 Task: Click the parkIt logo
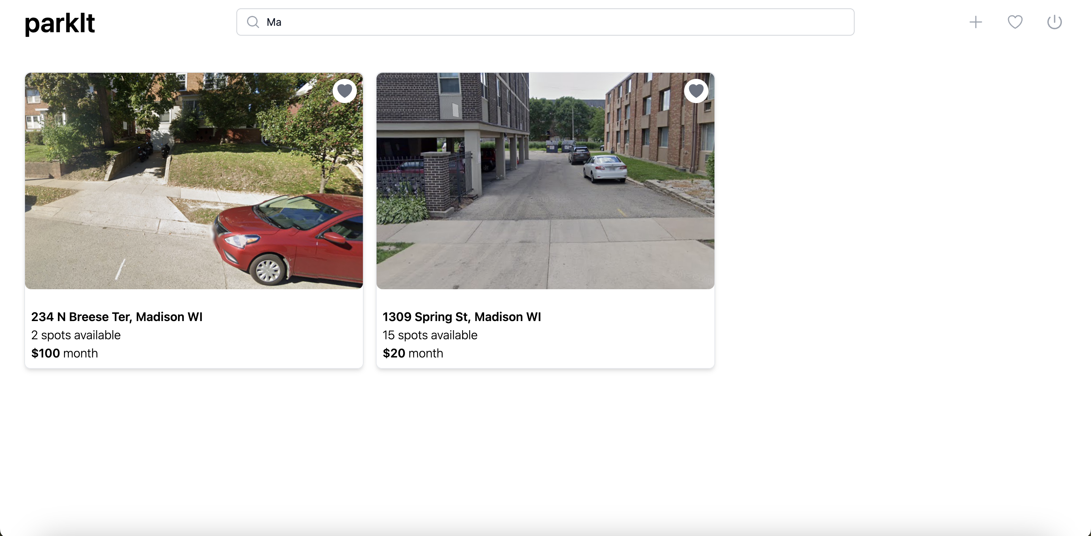coord(60,23)
